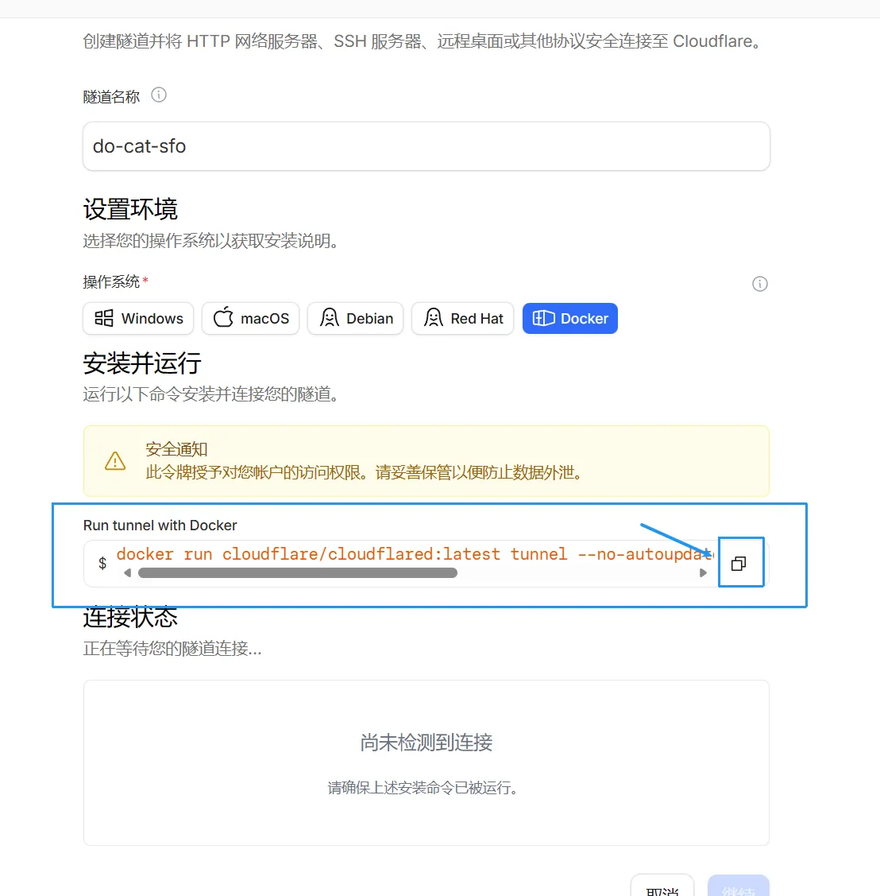Open the info tooltip right of 操作系统
880x896 pixels.
[x=759, y=284]
